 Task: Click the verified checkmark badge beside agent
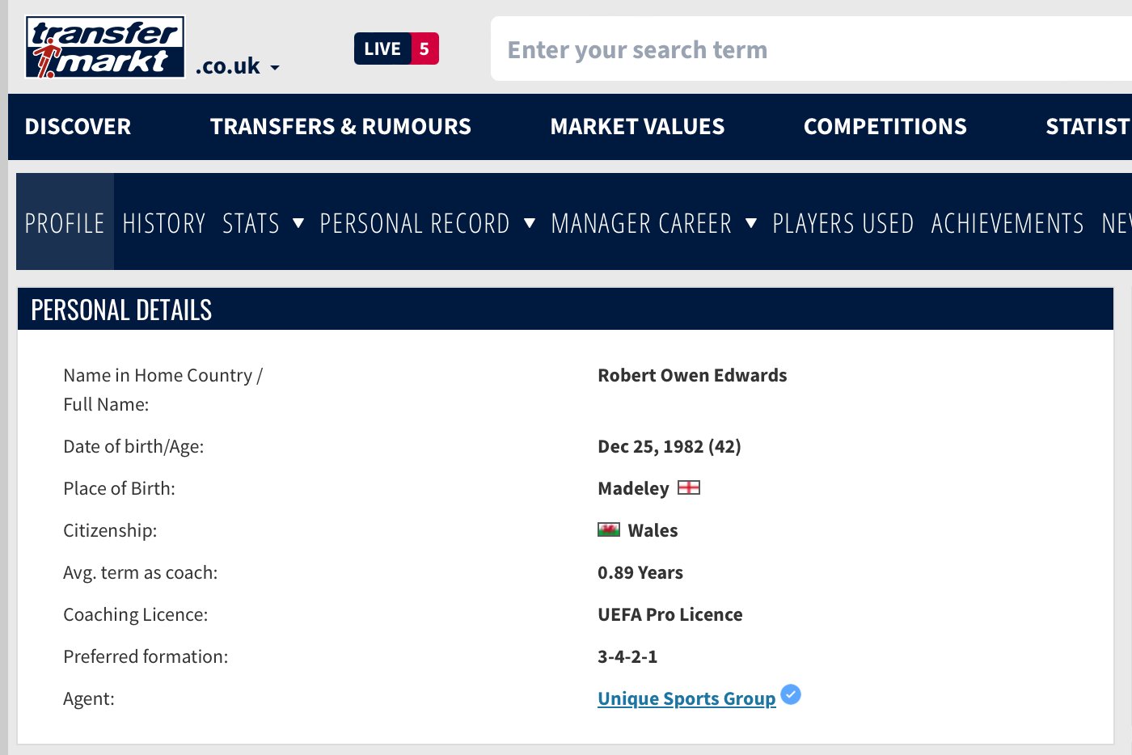click(791, 694)
